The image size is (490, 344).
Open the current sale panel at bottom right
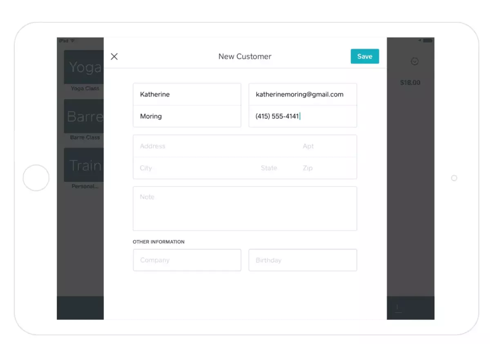point(410,308)
